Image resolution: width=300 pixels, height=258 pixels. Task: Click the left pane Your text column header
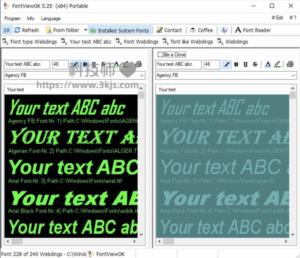click(x=15, y=90)
